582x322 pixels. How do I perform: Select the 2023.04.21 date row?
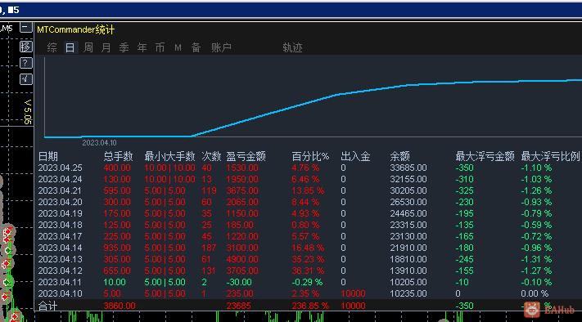pyautogui.click(x=60, y=190)
